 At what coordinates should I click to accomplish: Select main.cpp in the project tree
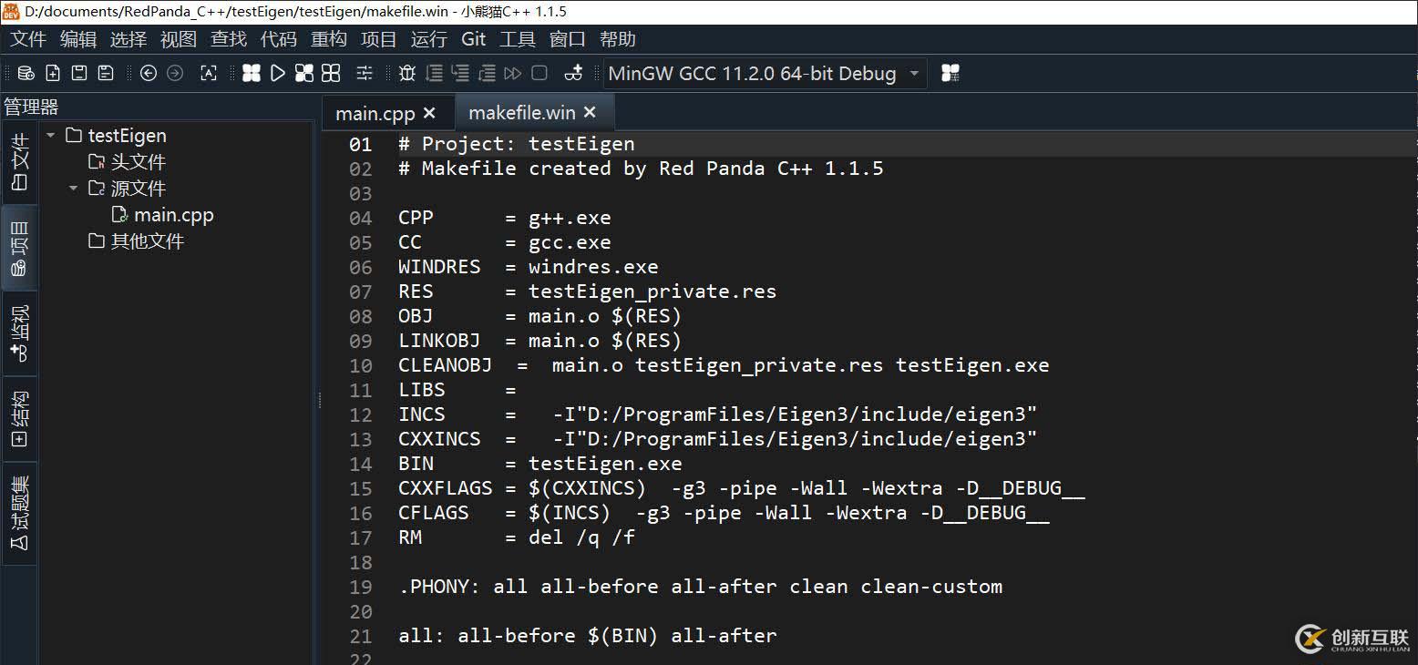(x=173, y=215)
